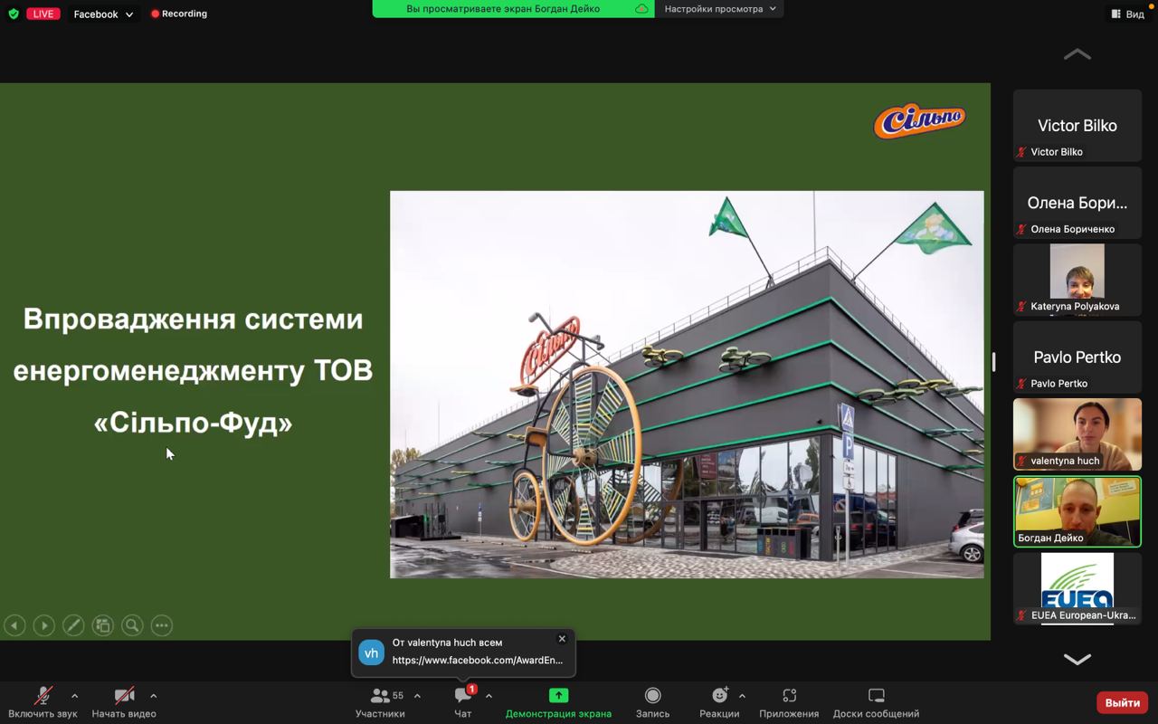Viewport: 1158px width, 724px height.
Task: Click the panel resize handle beside shared screen
Action: (x=993, y=362)
